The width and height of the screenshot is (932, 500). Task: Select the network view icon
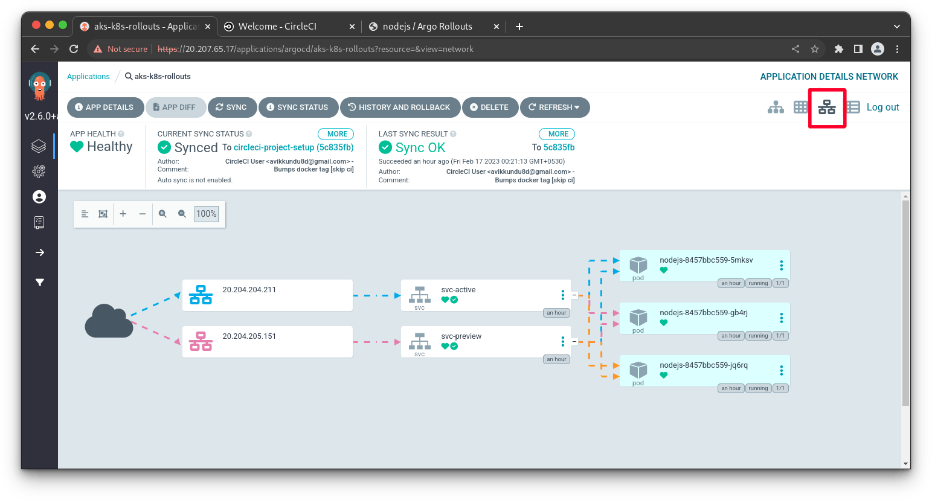click(827, 107)
